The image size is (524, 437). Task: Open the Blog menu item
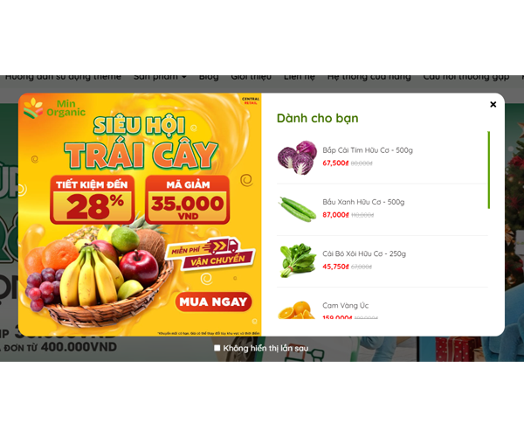(x=209, y=77)
